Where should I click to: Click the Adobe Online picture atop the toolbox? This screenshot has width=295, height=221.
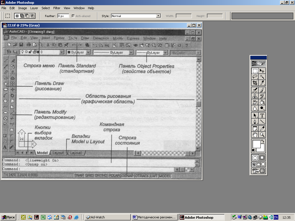tap(258, 64)
